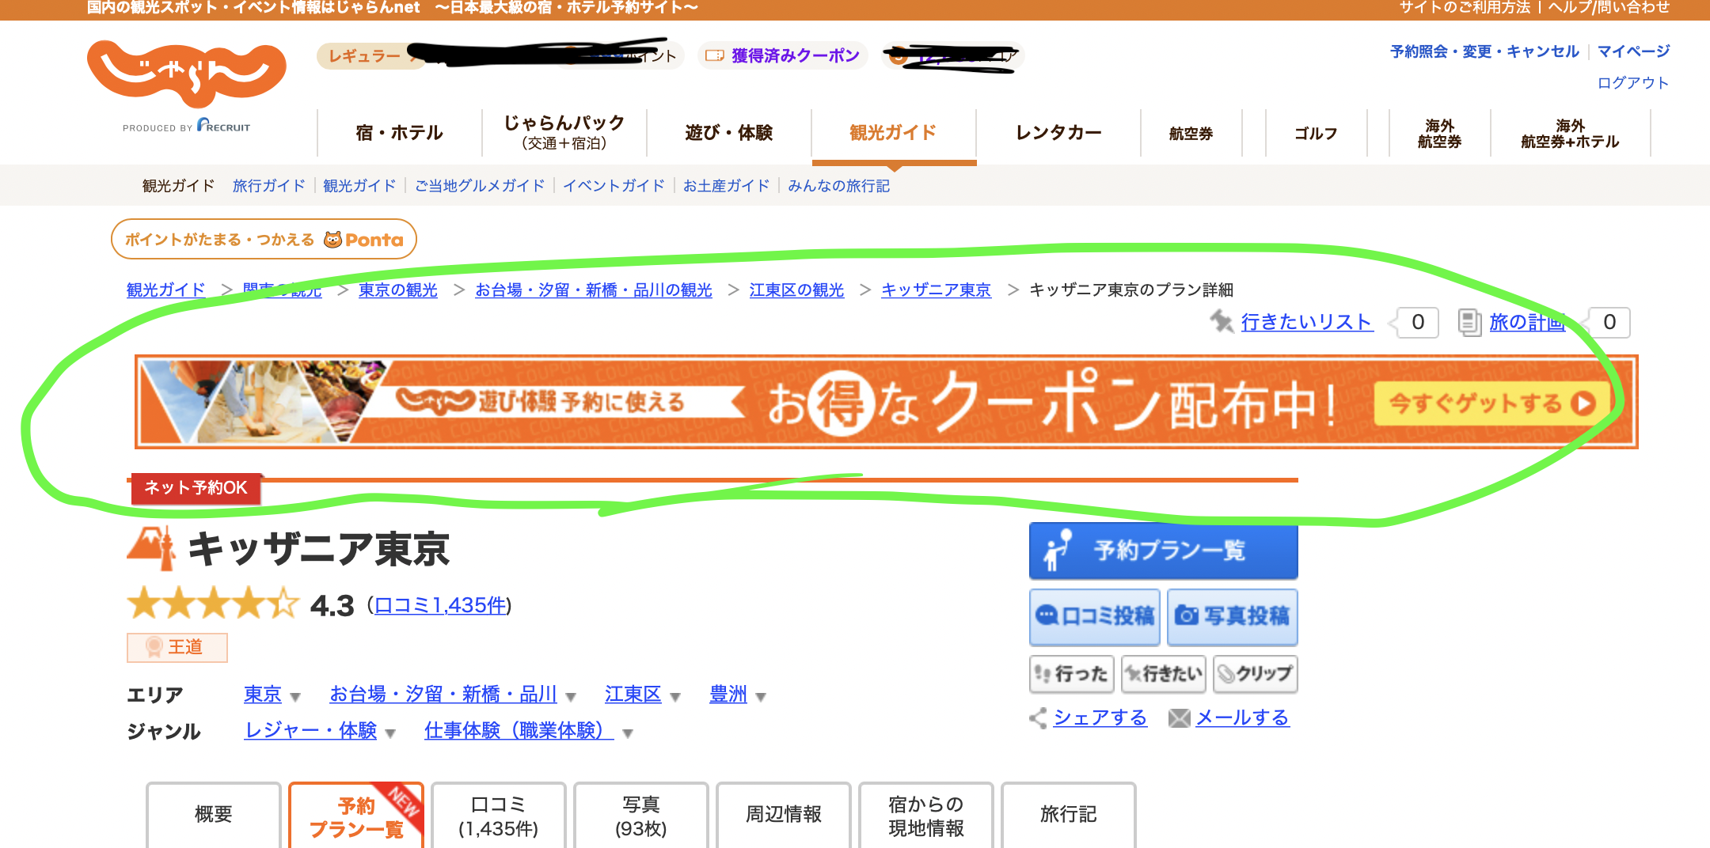Screen dimensions: 1710x848
Task: Switch to the 旅行記 tab
Action: click(1069, 815)
